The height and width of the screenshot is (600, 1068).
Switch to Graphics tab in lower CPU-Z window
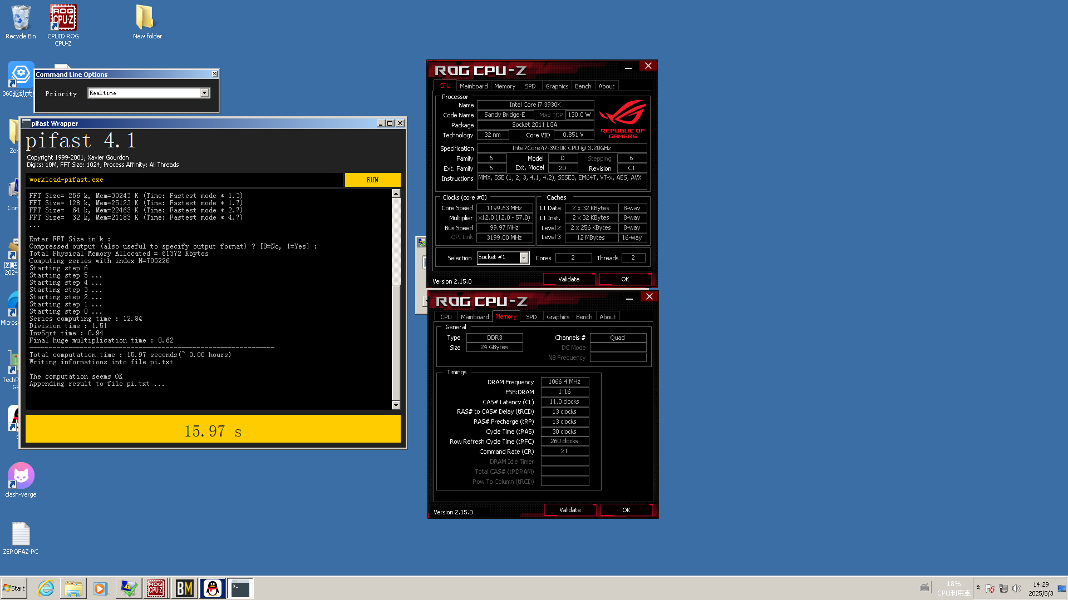pyautogui.click(x=558, y=317)
